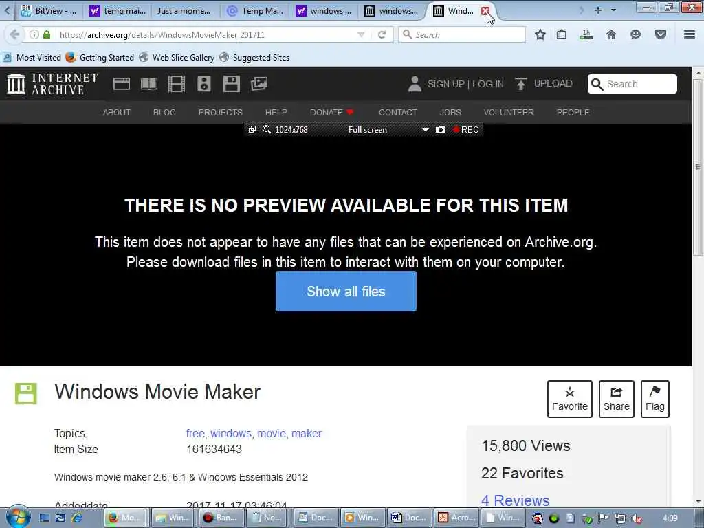Open Suggested Sites bookmark
This screenshot has width=704, height=528.
pos(254,58)
